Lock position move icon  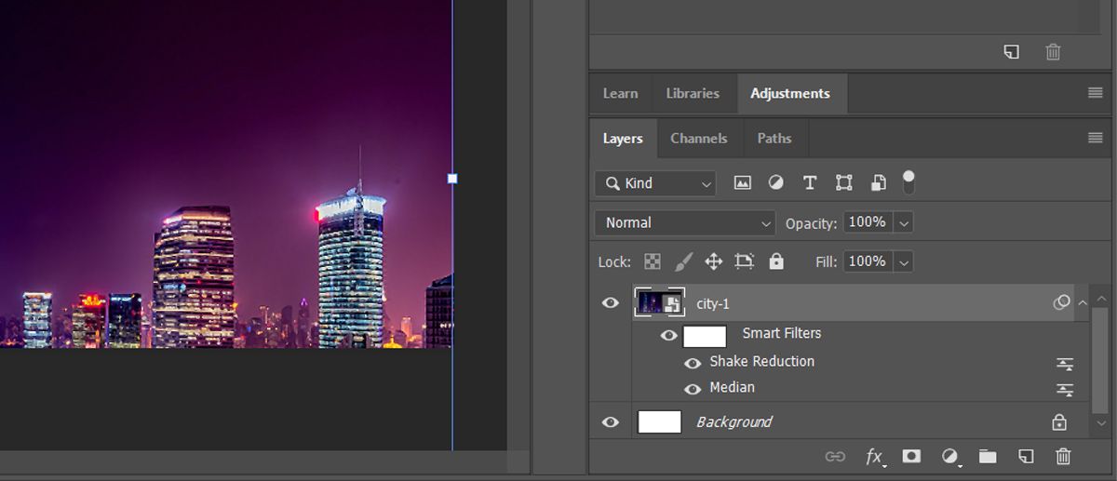[713, 261]
